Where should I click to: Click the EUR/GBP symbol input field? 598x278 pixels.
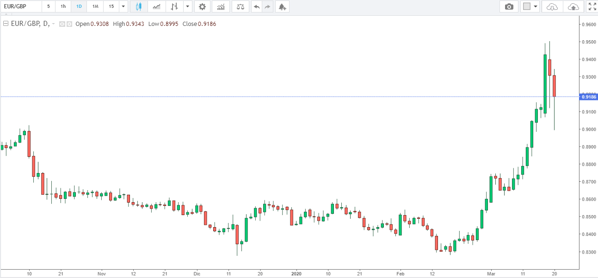tap(21, 6)
